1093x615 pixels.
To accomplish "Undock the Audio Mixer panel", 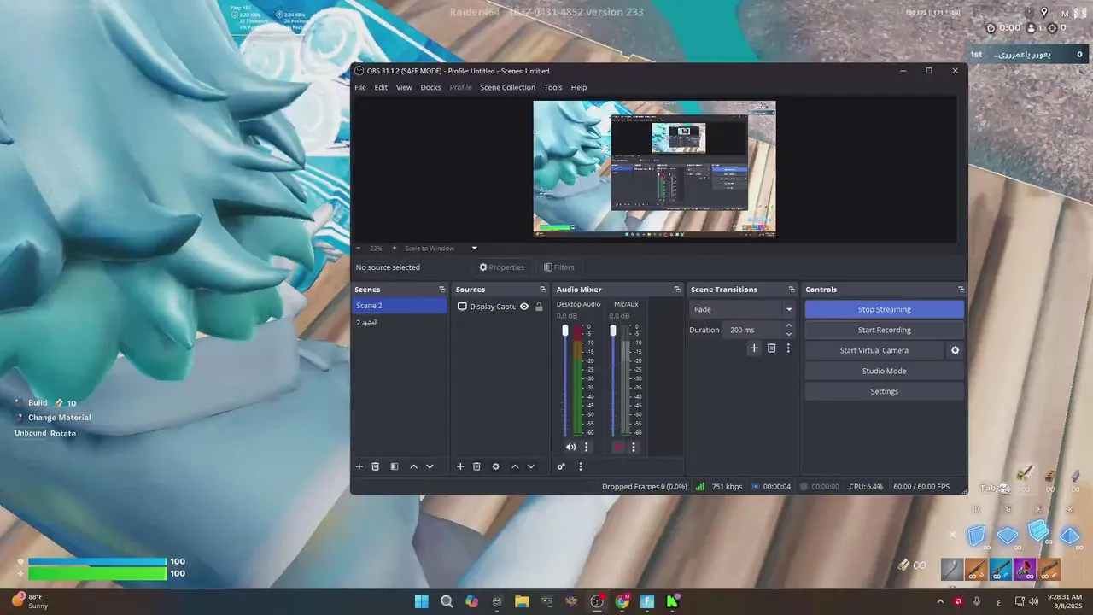I will pos(677,290).
